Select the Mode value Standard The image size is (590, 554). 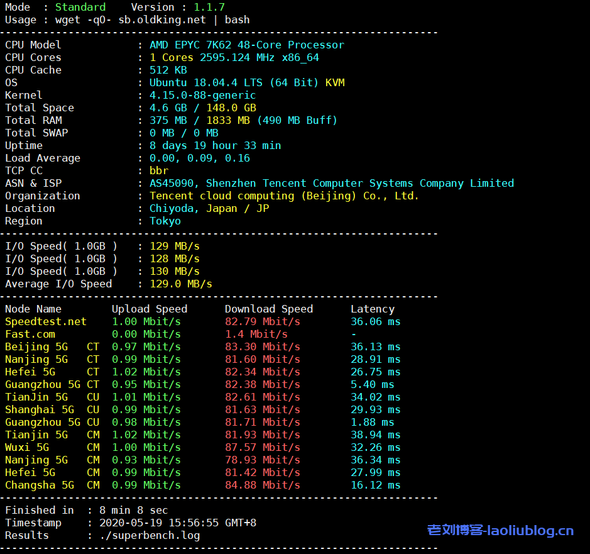pyautogui.click(x=80, y=7)
